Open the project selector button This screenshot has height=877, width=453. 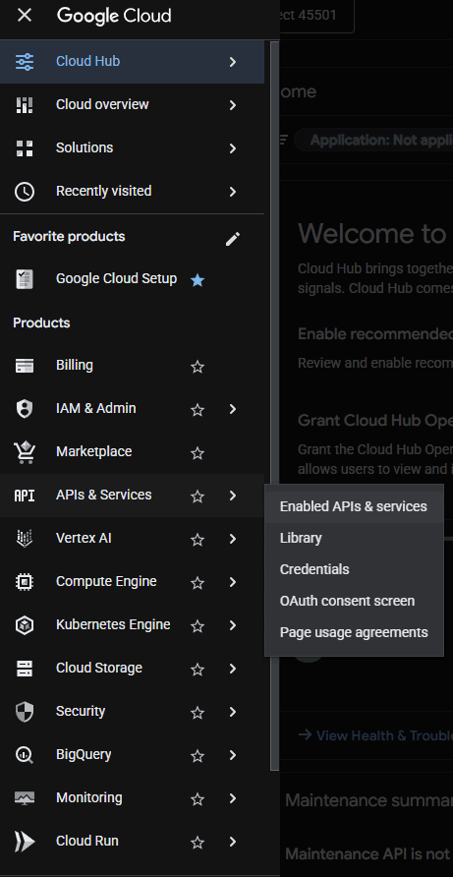[316, 16]
